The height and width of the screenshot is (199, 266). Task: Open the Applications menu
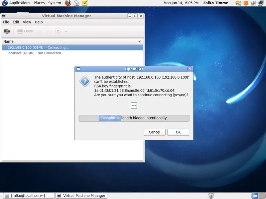tap(20, 3)
